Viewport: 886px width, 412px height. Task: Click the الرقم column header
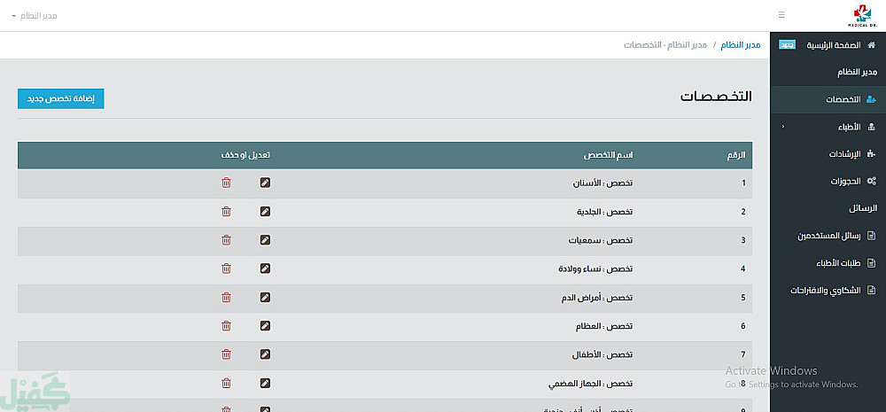pyautogui.click(x=736, y=155)
